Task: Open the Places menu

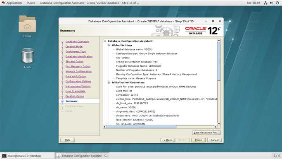Action: (31, 3)
